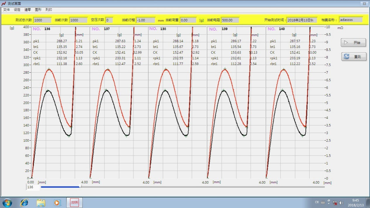The width and height of the screenshot is (370, 208).
Task: Click the 当前荷重 value field
Action: tap(188, 20)
